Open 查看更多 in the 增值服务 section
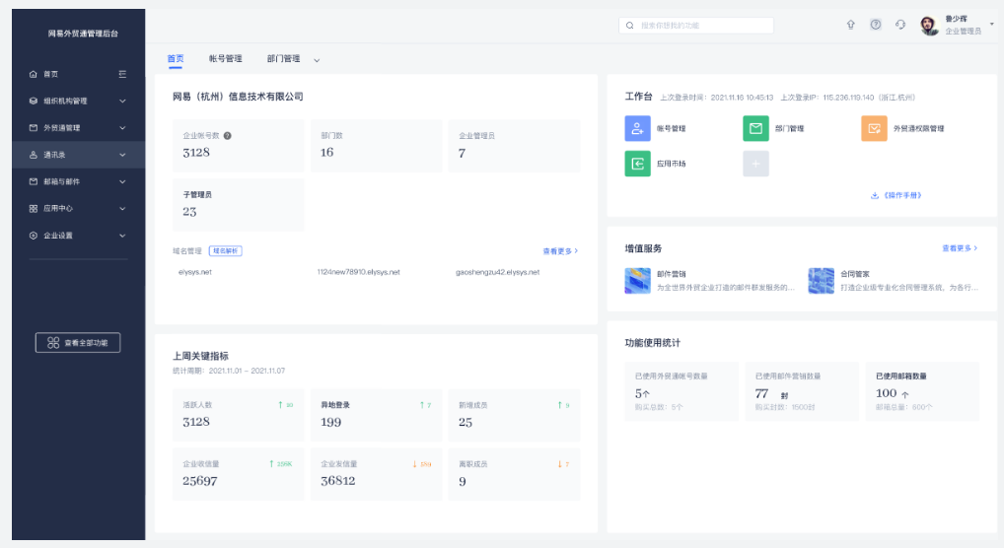This screenshot has width=1004, height=548. click(960, 248)
